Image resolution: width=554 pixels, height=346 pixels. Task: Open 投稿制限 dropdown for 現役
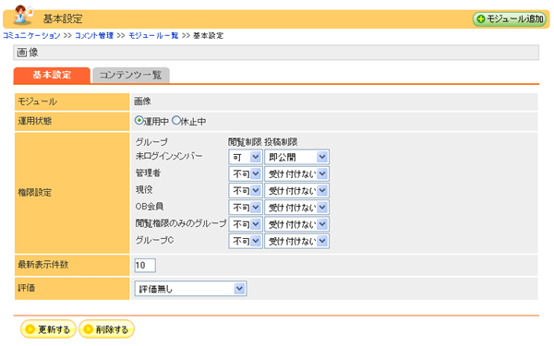pyautogui.click(x=296, y=191)
